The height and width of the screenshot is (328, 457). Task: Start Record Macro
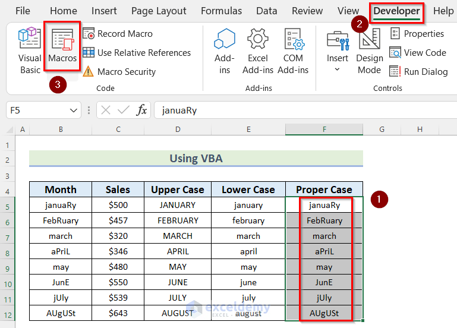tap(118, 34)
